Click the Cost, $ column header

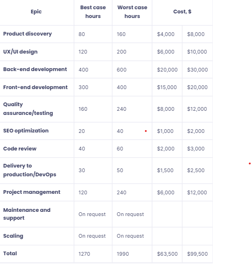(x=182, y=12)
